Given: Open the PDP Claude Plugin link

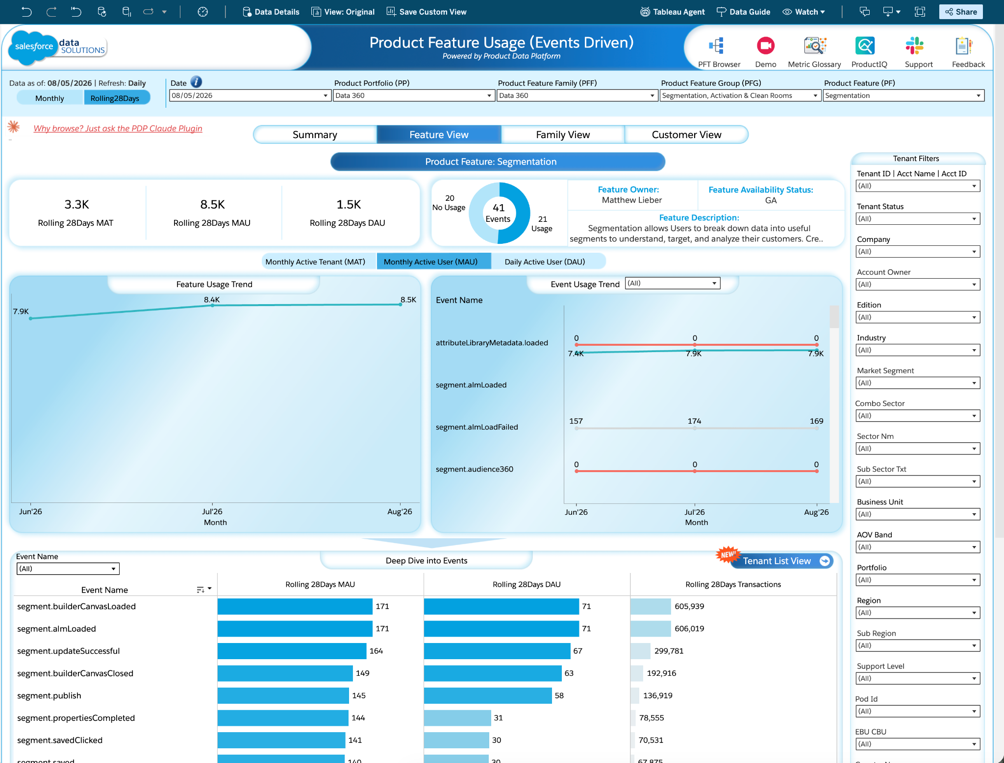Looking at the screenshot, I should [118, 128].
